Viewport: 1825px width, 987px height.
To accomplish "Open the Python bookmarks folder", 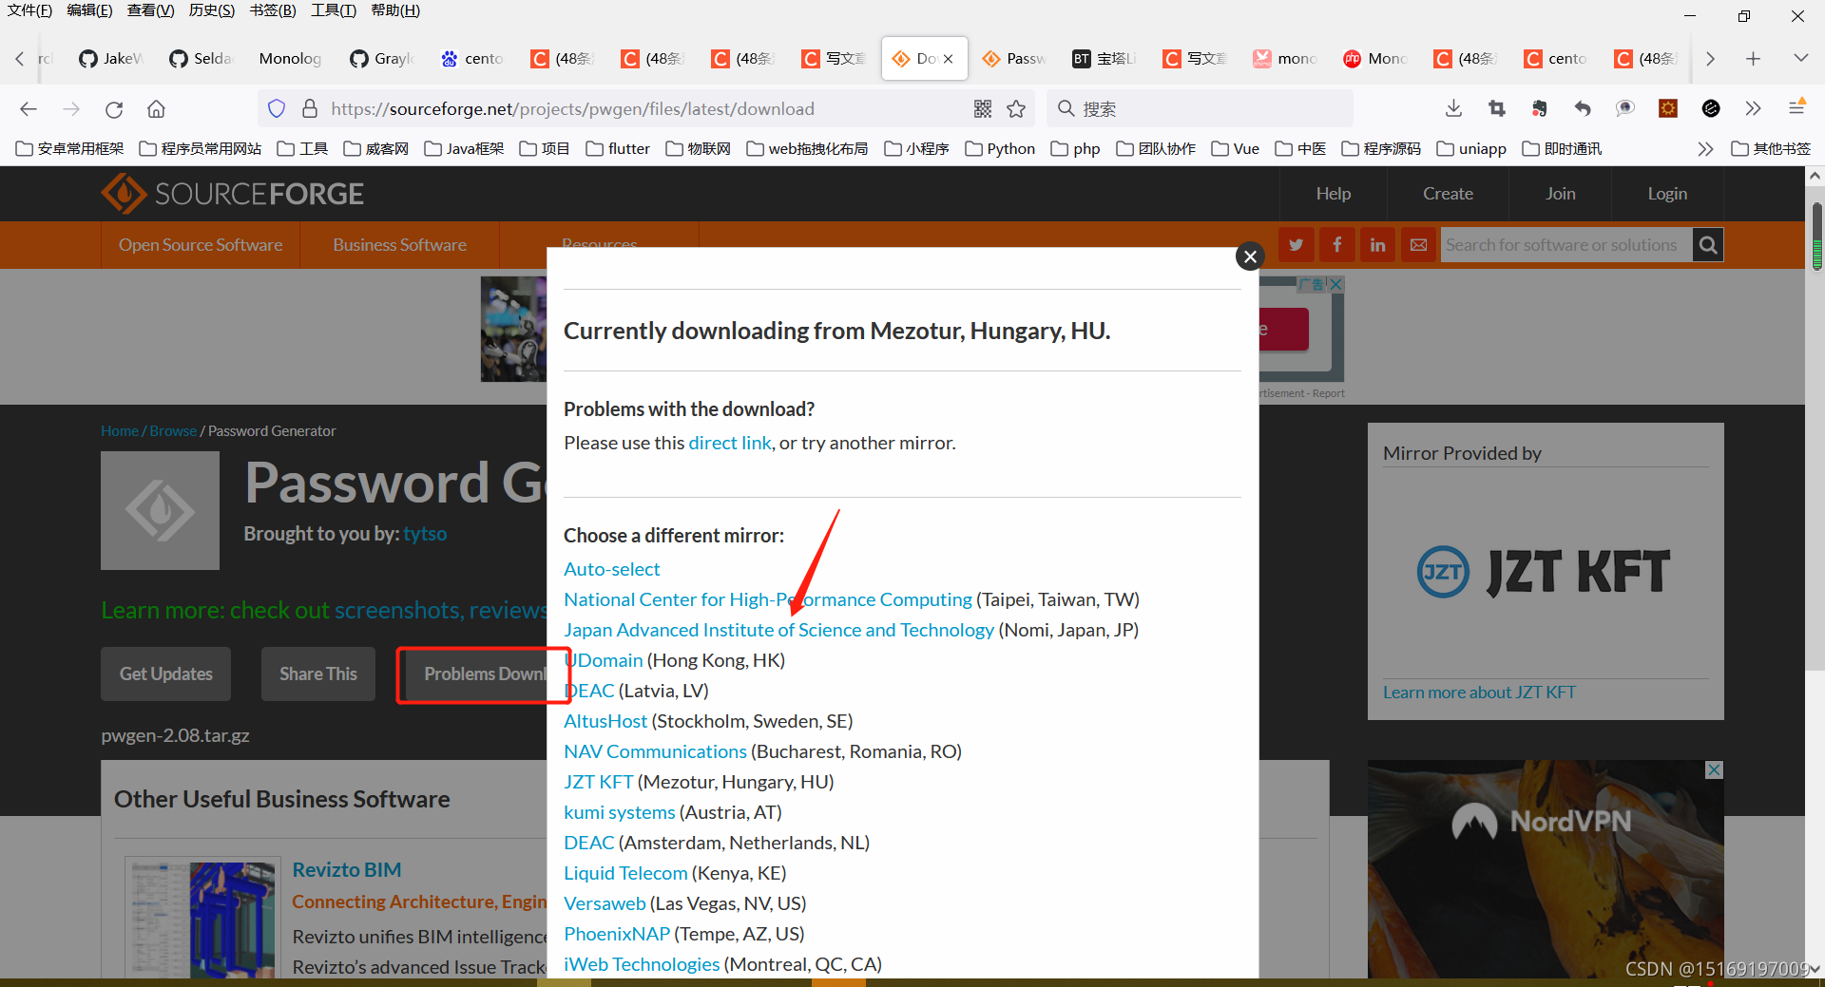I will 1000,149.
